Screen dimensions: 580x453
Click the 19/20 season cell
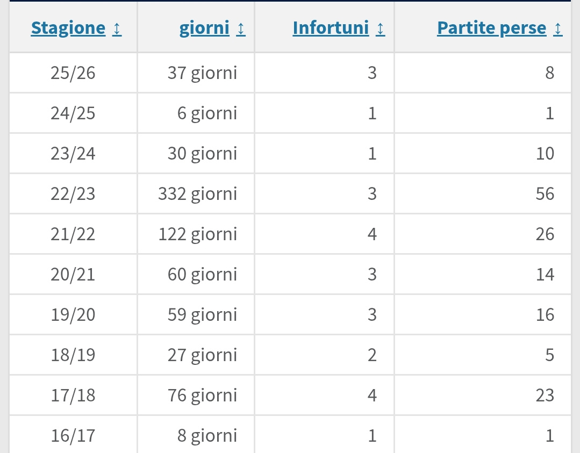[73, 315]
